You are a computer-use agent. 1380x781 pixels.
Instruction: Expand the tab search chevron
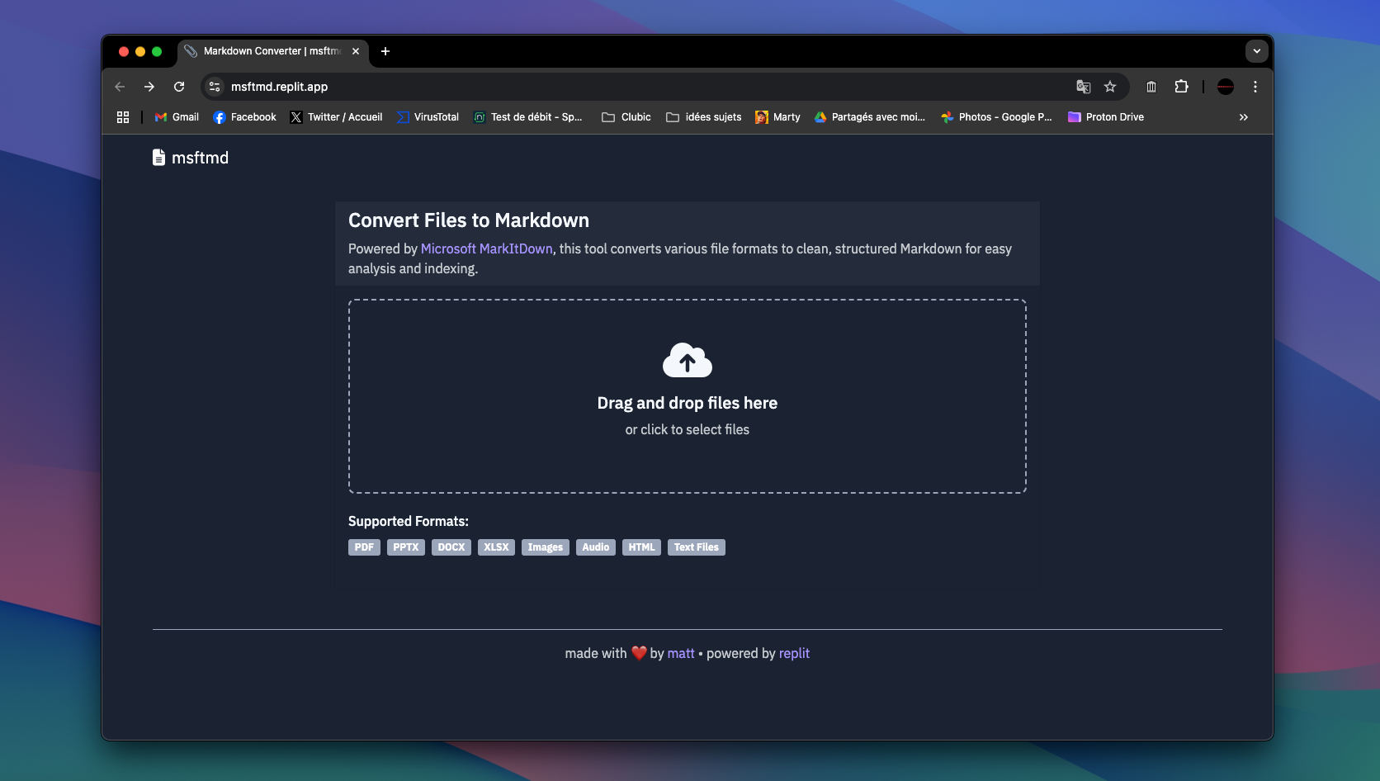coord(1256,51)
